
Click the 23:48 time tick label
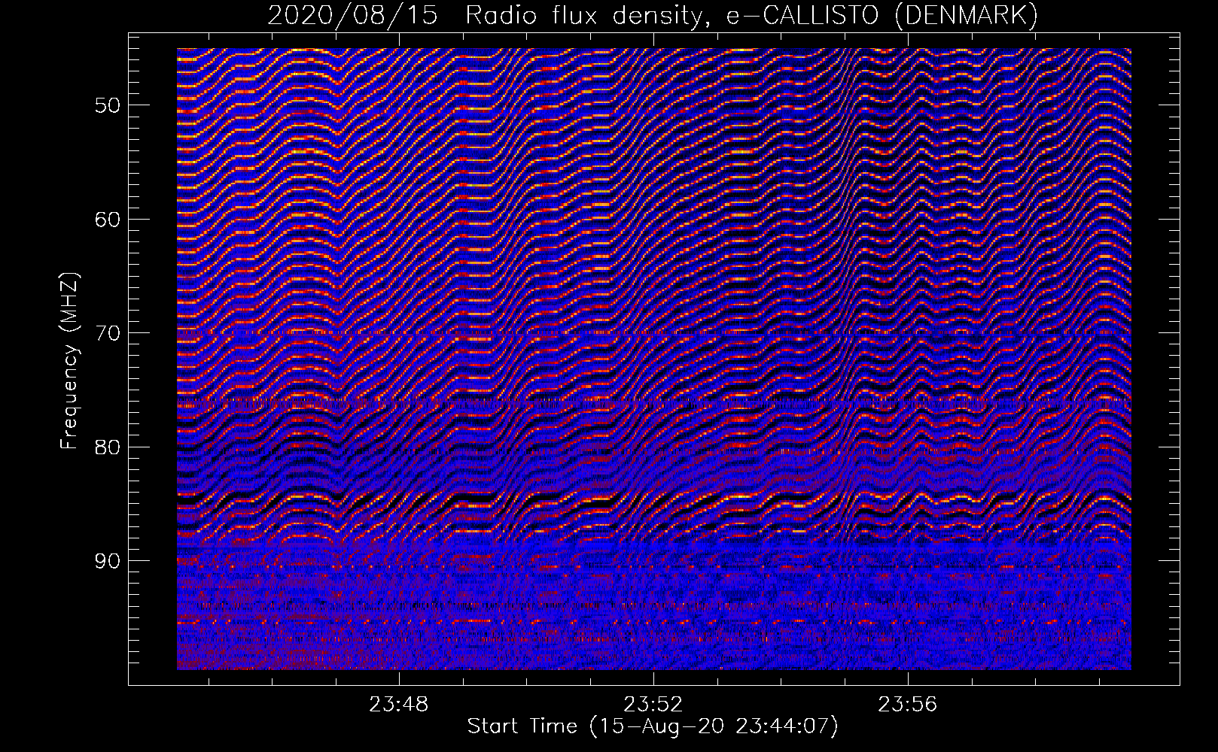point(398,705)
